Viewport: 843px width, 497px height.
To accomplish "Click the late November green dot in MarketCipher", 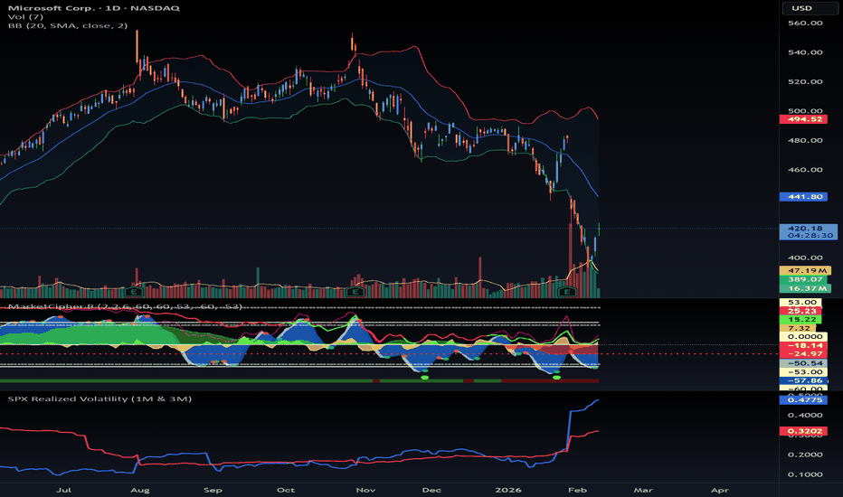I will coord(425,376).
